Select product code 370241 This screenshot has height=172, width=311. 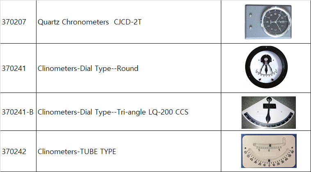click(x=14, y=68)
